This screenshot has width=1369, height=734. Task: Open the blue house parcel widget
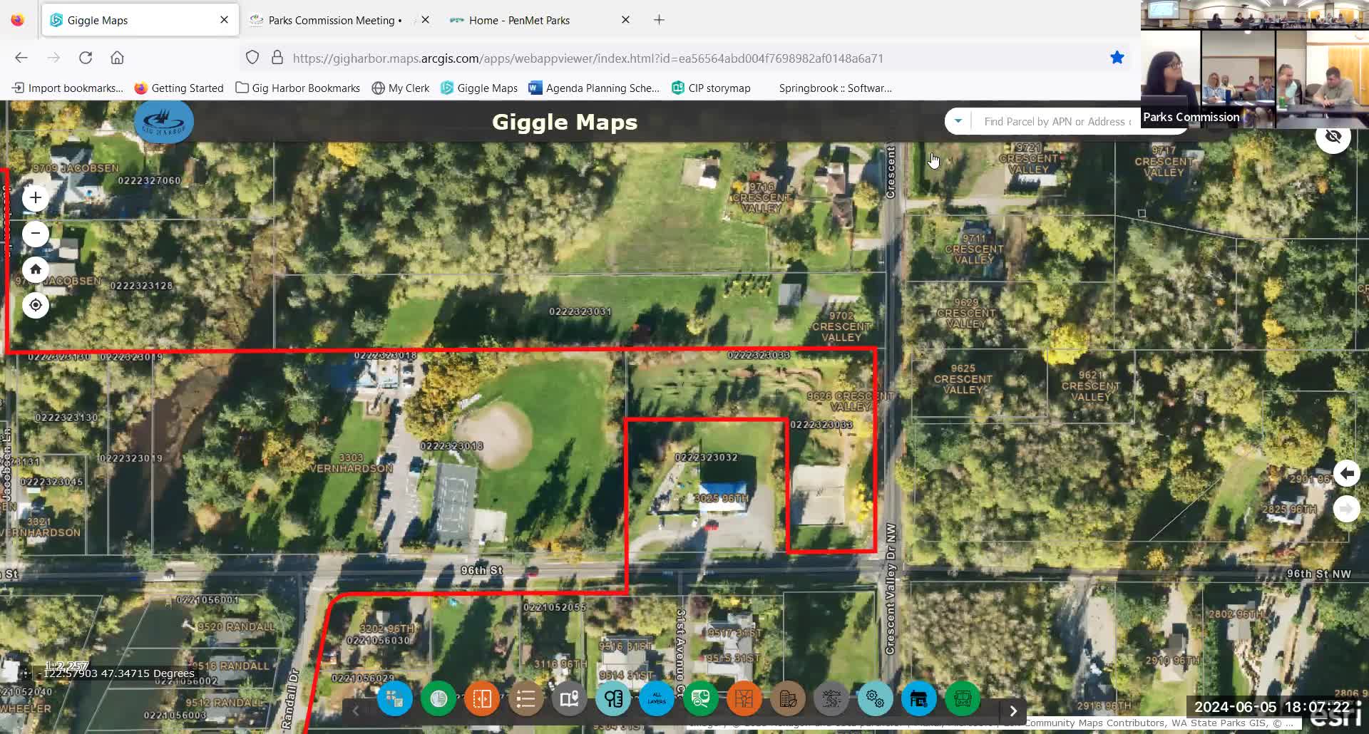coord(919,699)
